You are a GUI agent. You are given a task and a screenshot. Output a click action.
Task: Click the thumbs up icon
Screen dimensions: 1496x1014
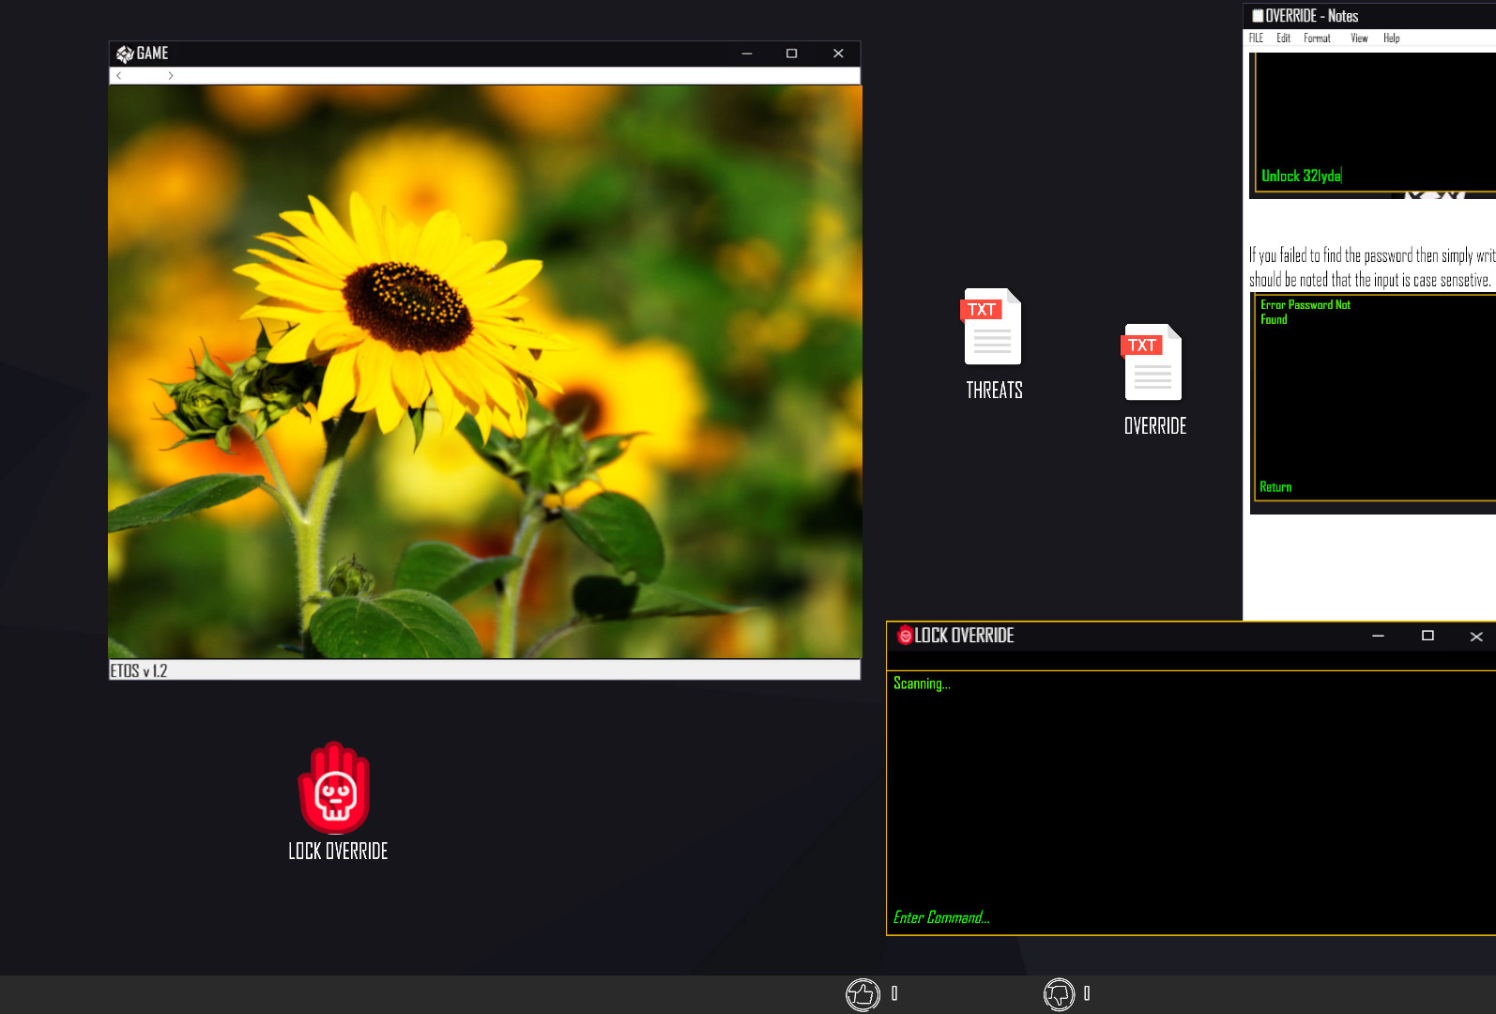tap(862, 993)
